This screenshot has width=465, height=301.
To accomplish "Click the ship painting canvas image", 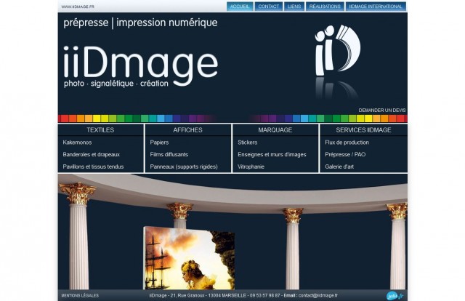I will [x=189, y=258].
